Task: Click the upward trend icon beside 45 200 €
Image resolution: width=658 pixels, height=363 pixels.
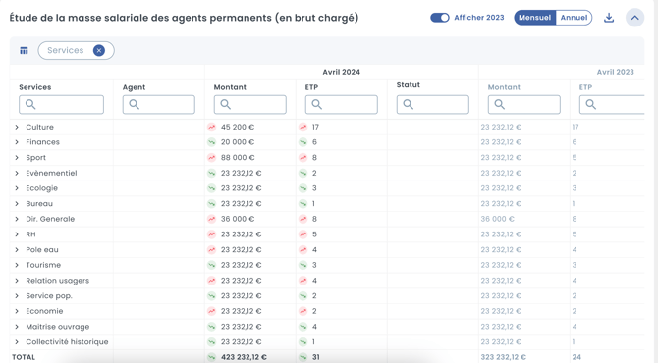Action: click(211, 127)
